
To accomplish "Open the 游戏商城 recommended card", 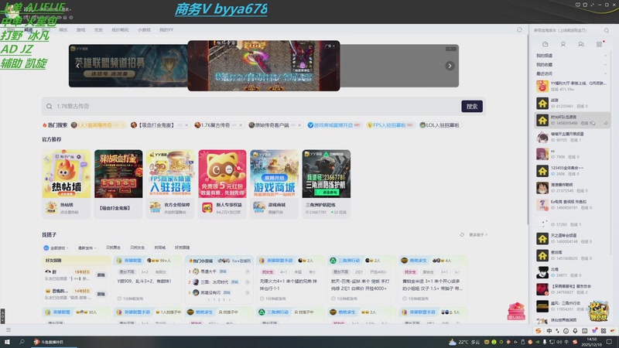I will (275, 183).
